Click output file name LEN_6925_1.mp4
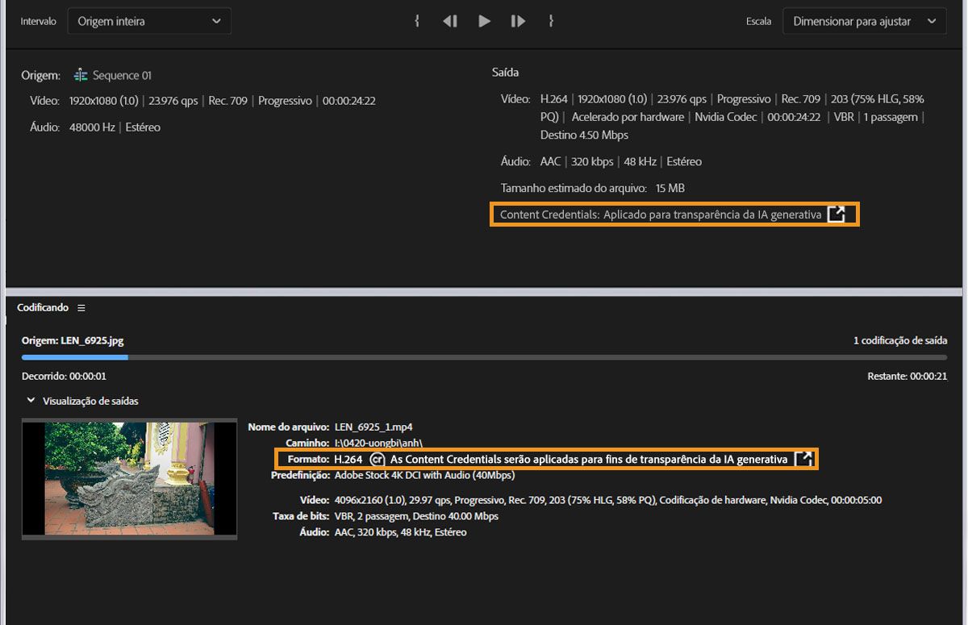The height and width of the screenshot is (625, 968). click(x=373, y=427)
